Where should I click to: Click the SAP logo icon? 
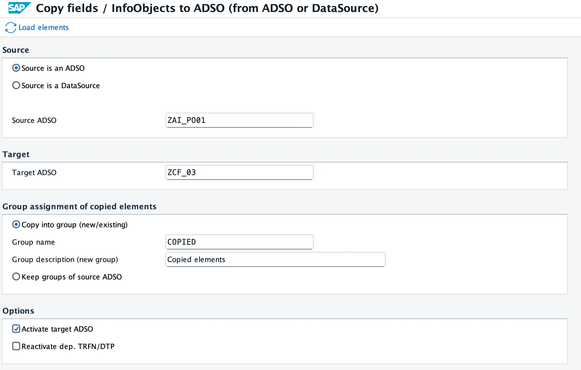(19, 8)
